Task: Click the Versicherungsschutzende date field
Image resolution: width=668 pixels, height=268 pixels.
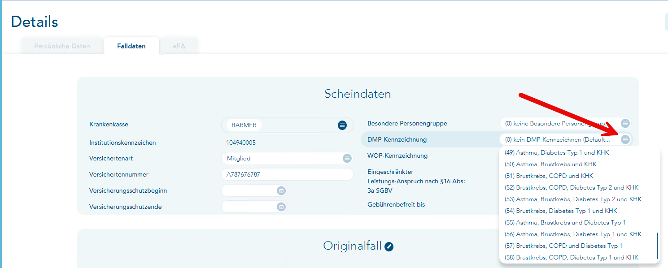Action: point(254,207)
